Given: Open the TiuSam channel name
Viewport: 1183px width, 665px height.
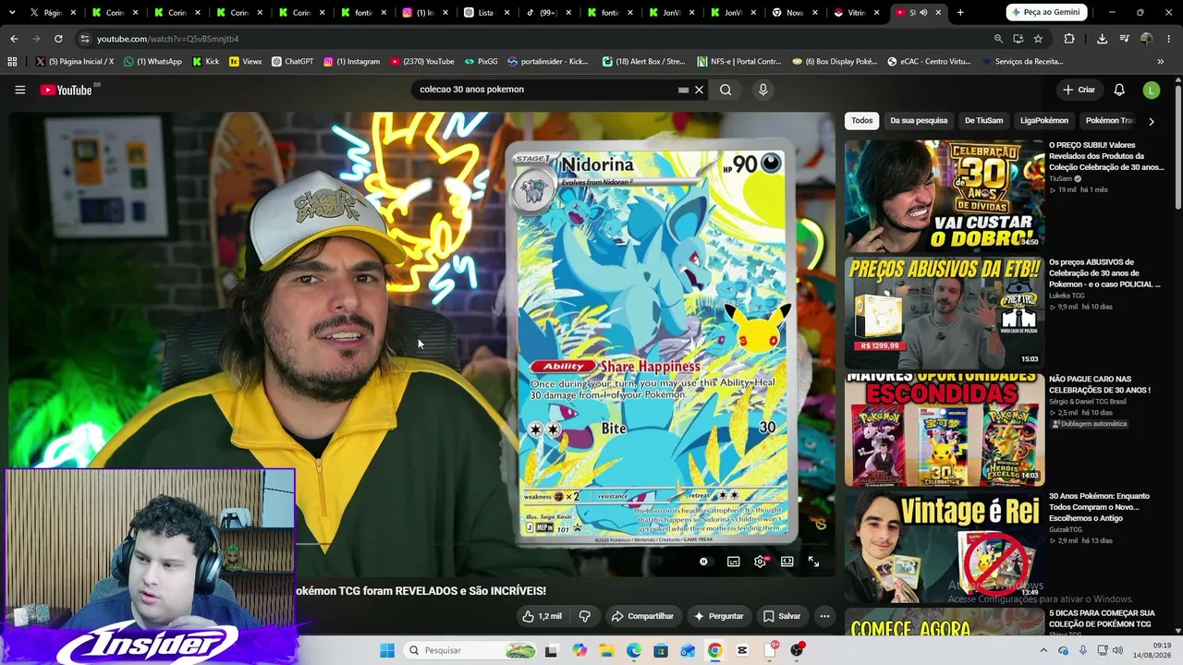Looking at the screenshot, I should (x=1060, y=179).
